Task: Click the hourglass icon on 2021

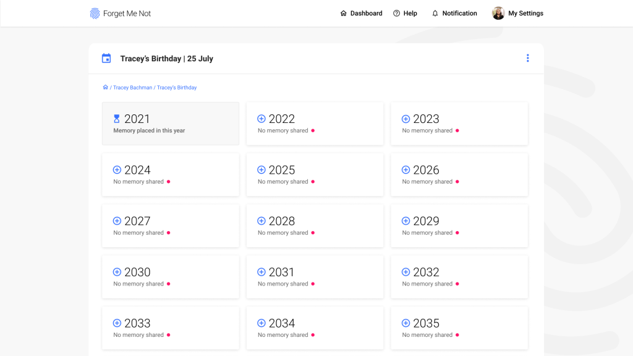Action: click(117, 119)
